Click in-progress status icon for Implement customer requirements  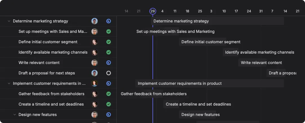coord(109,83)
